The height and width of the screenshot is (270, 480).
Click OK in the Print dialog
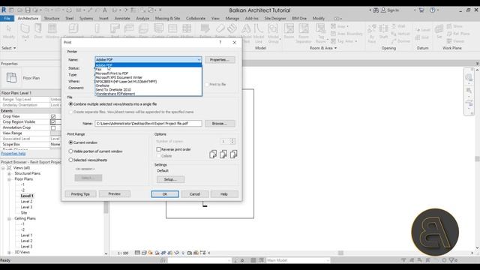165,194
